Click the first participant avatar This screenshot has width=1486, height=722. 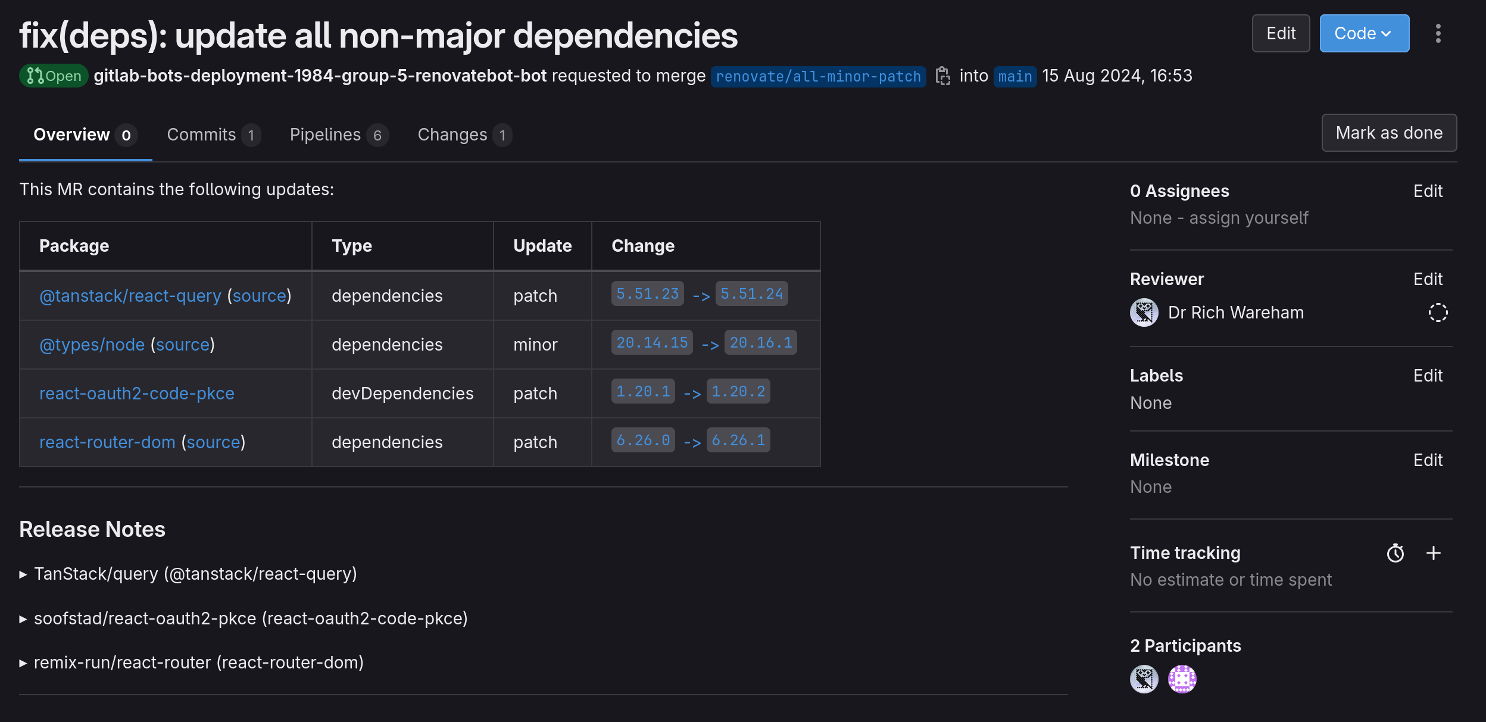click(1144, 679)
